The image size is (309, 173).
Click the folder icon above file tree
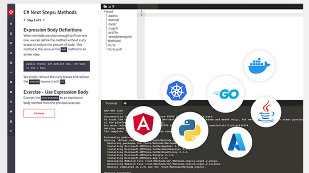point(105,6)
